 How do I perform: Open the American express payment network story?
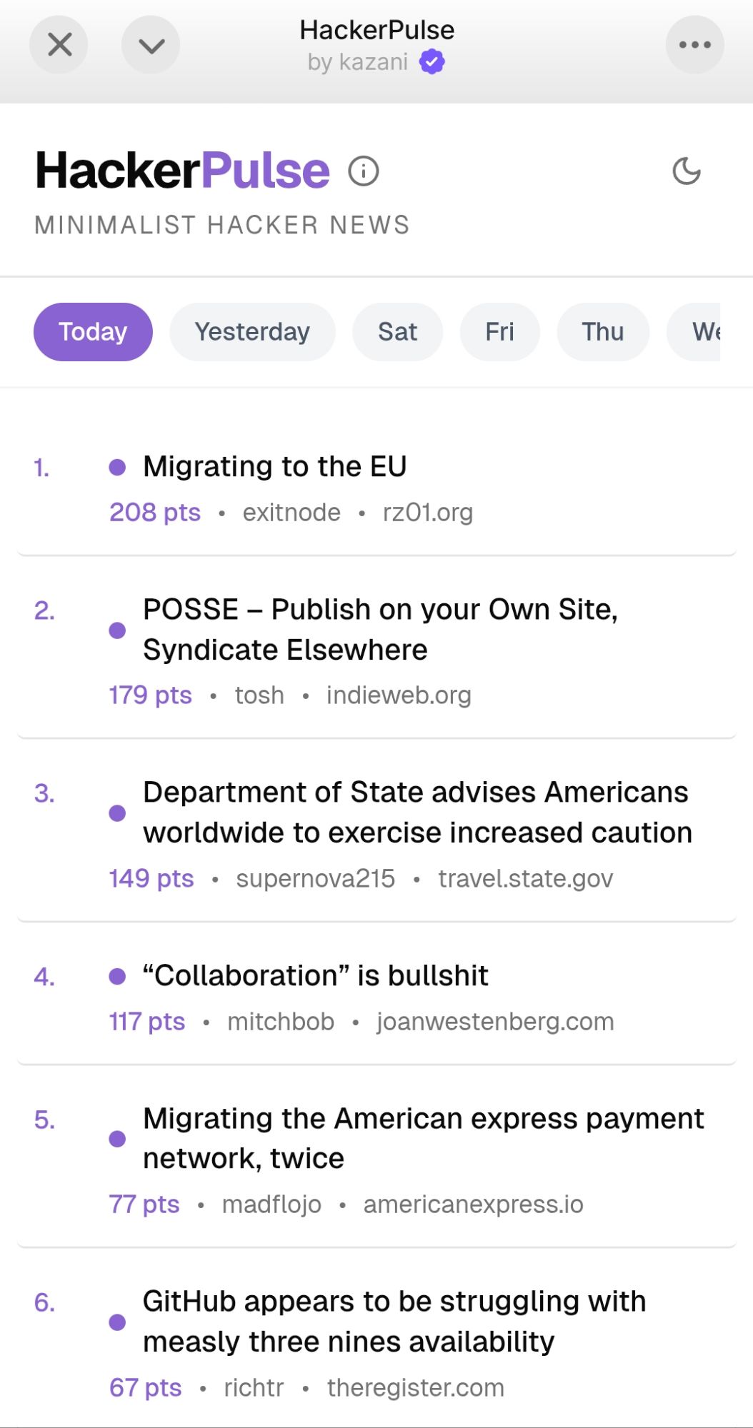coord(423,1138)
